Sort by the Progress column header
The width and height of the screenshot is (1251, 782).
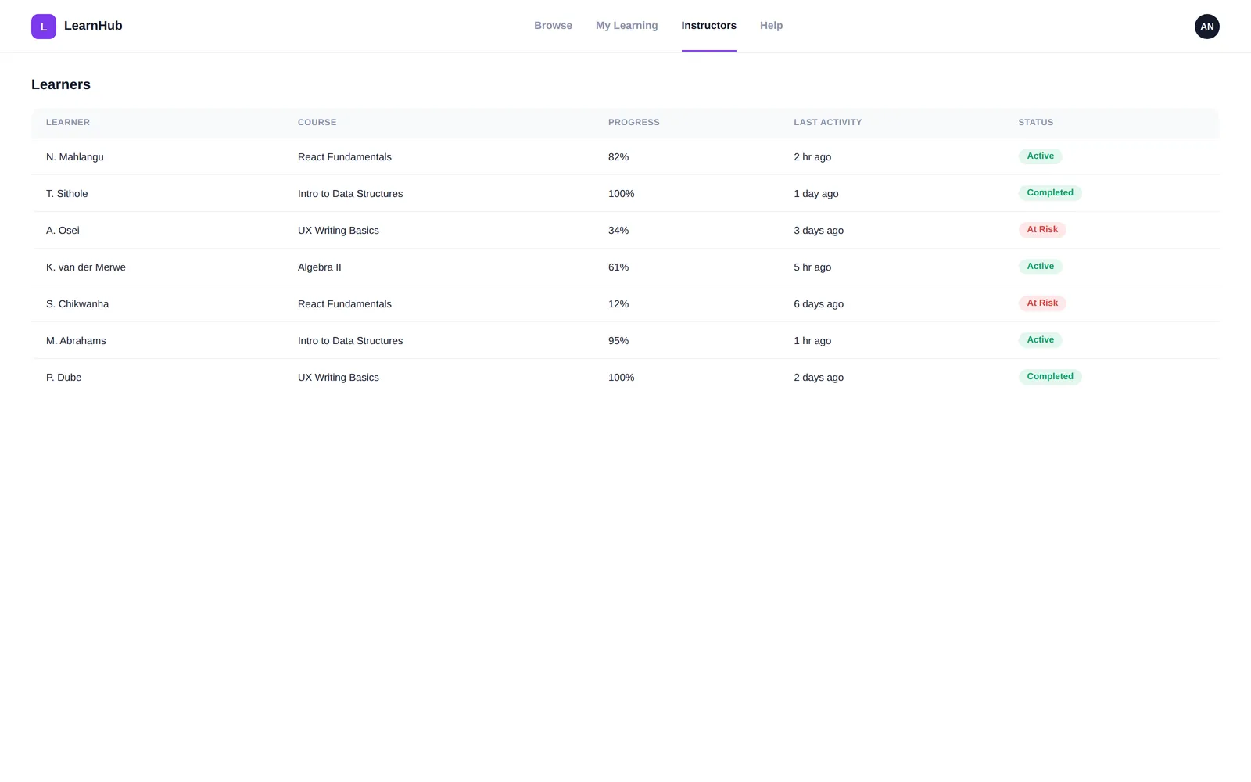click(x=634, y=123)
